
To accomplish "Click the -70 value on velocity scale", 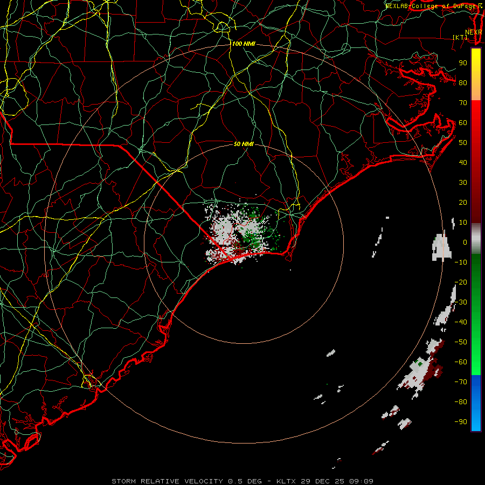I will pos(461,382).
